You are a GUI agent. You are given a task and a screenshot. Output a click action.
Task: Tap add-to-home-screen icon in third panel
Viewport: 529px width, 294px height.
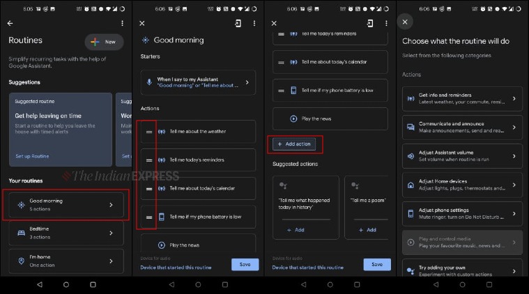coord(370,23)
